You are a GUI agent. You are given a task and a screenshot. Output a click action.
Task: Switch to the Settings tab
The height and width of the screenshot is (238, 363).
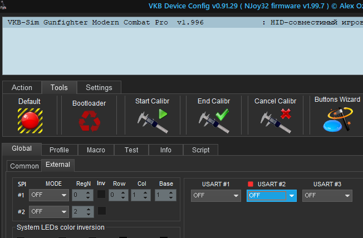coord(99,87)
